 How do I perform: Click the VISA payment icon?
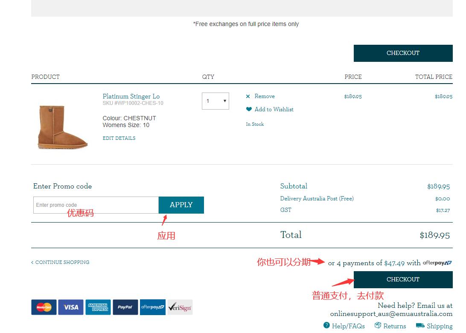pos(71,307)
